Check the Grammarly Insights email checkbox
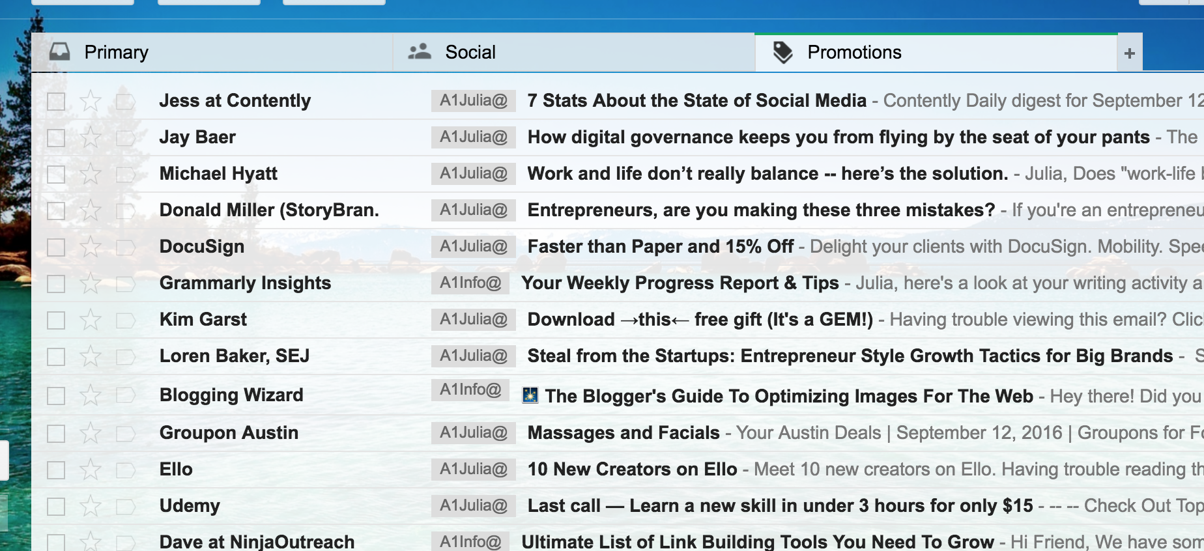Image resolution: width=1204 pixels, height=551 pixels. 56,284
